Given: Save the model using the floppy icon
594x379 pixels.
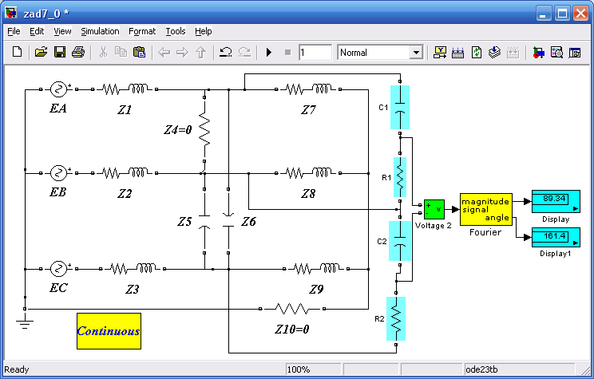Looking at the screenshot, I should coord(60,52).
